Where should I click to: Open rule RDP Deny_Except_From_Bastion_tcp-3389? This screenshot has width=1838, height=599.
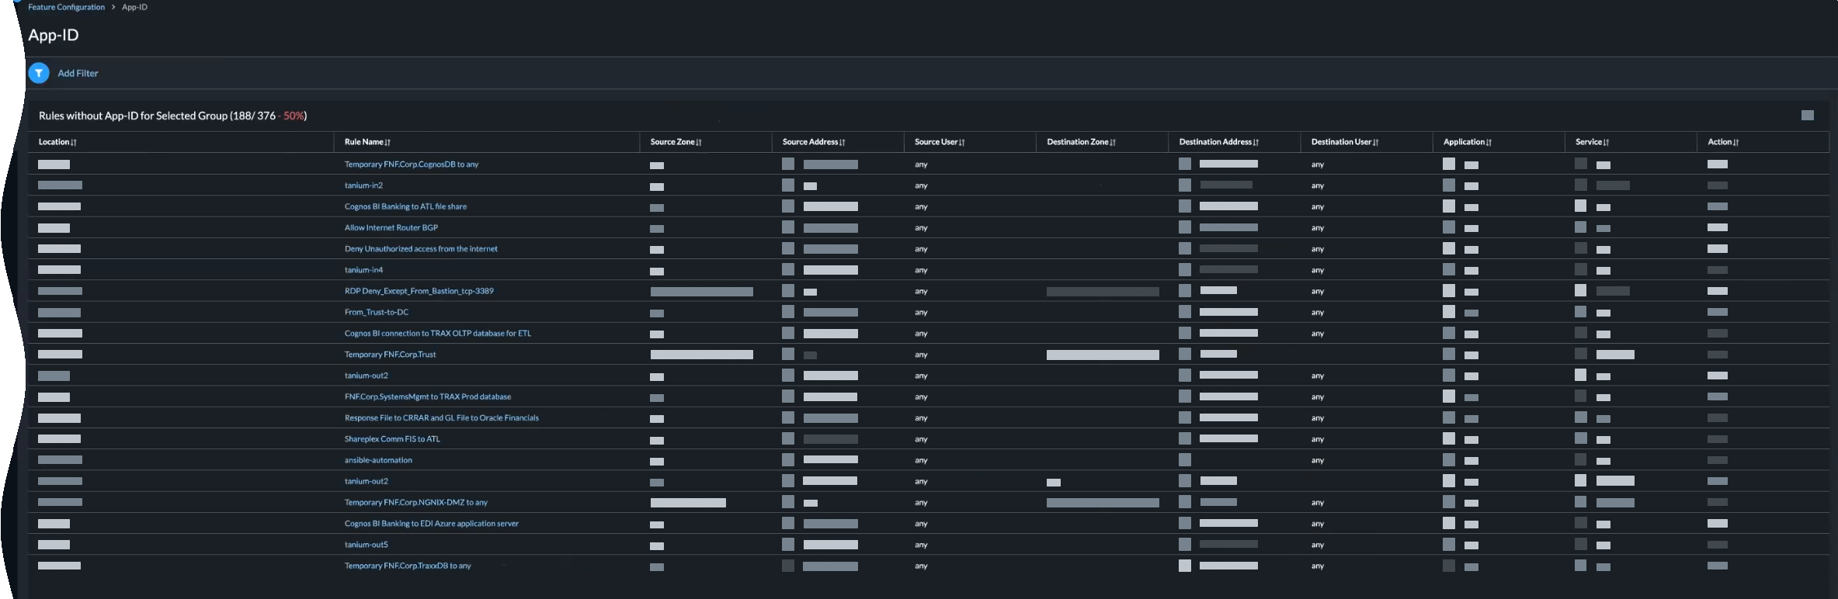[419, 291]
